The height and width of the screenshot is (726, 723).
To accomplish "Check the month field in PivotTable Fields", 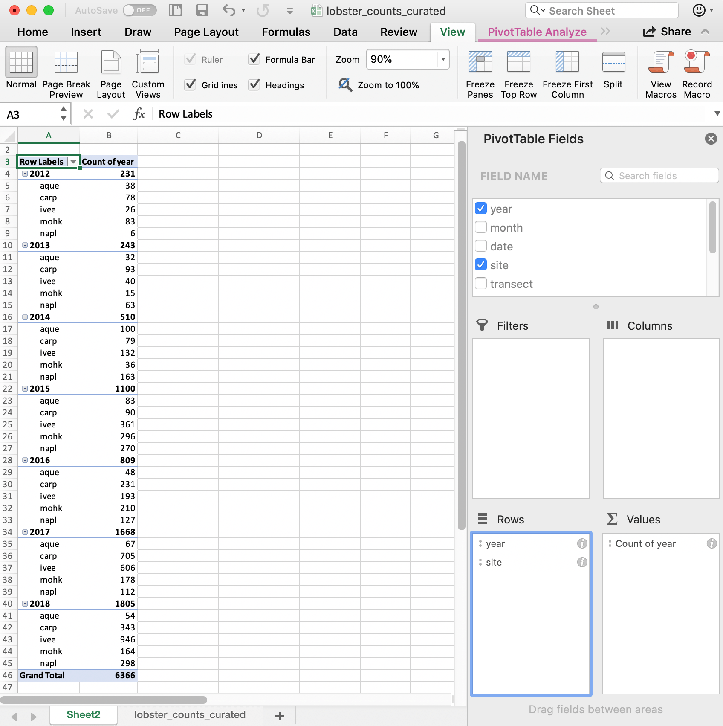I will (x=481, y=227).
